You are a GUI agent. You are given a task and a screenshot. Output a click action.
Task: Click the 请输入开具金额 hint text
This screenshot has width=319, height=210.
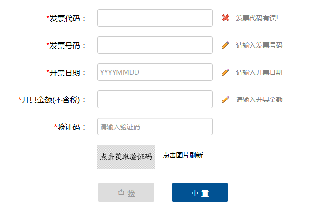tap(260, 100)
